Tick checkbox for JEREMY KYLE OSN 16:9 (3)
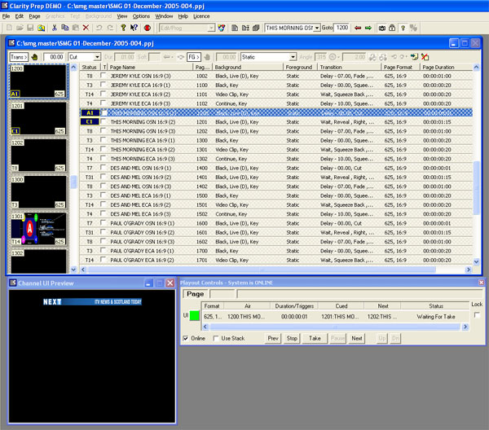Screen dimensions: 489x430 coord(104,76)
